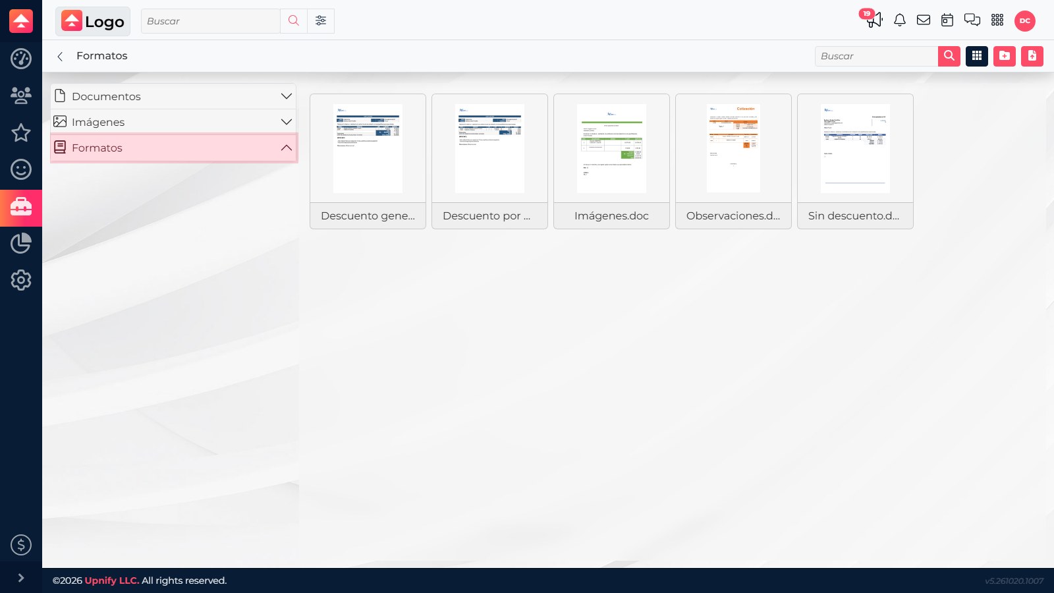This screenshot has width=1054, height=593.
Task: Open the notifications bell
Action: click(899, 20)
